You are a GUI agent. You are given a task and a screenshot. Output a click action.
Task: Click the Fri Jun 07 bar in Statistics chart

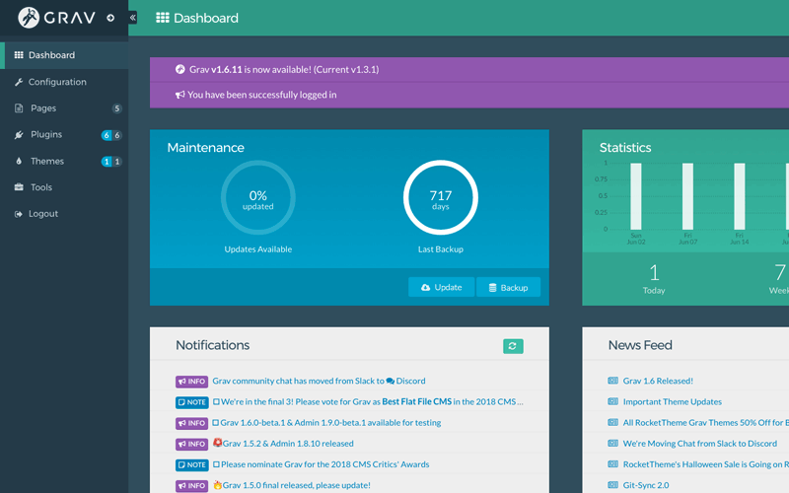point(687,196)
